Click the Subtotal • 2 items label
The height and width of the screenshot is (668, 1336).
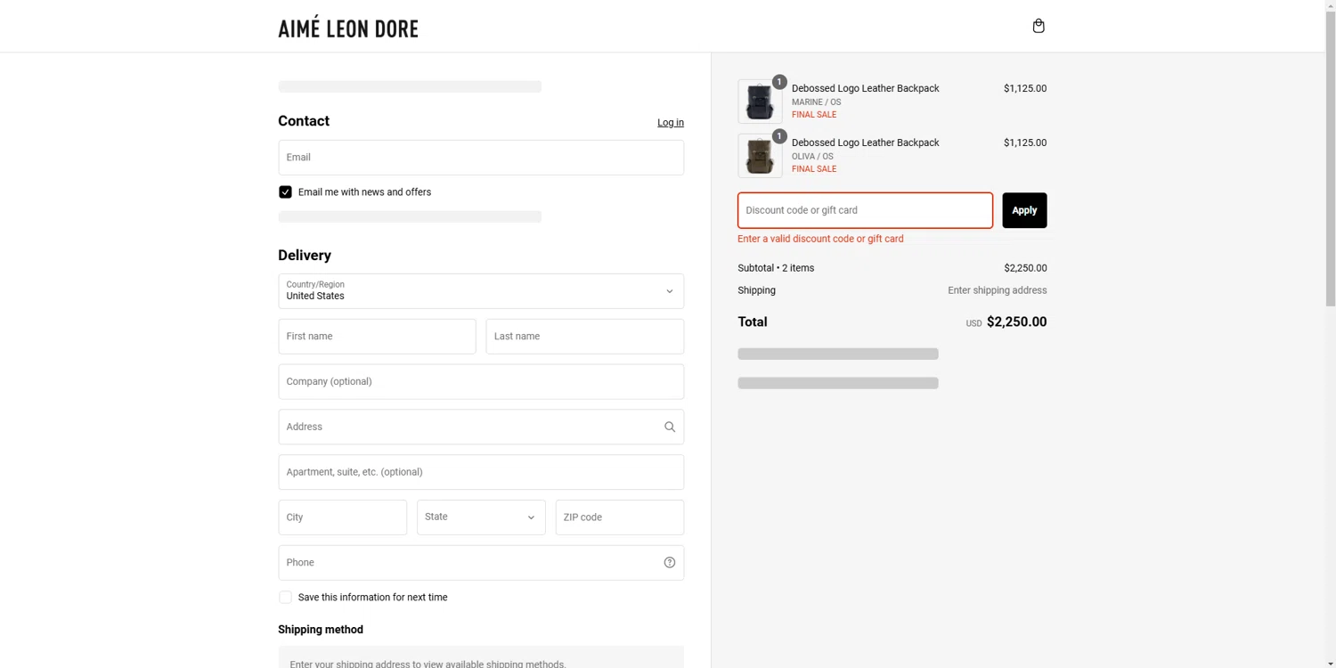(776, 268)
